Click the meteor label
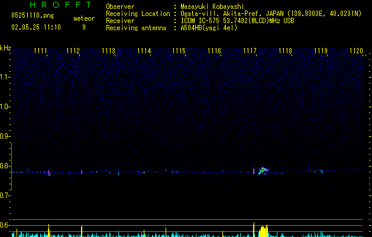Screen dimensions: 372x237 (x=84, y=18)
